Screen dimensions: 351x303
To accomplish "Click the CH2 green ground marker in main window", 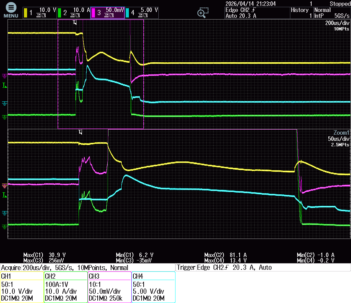I will (4, 117).
